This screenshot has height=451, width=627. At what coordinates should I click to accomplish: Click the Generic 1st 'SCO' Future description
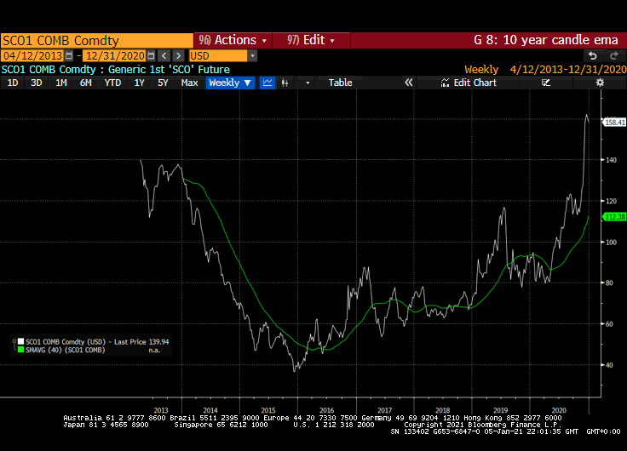(169, 70)
